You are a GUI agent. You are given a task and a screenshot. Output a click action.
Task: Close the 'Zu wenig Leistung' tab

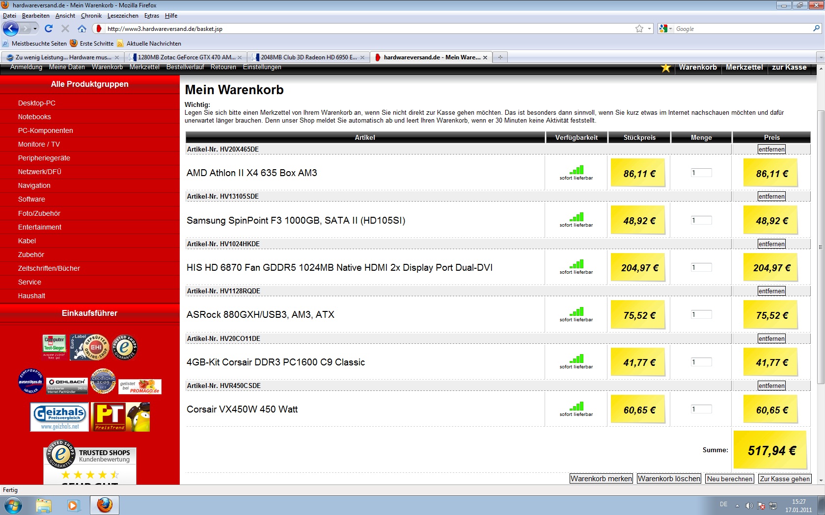[117, 57]
